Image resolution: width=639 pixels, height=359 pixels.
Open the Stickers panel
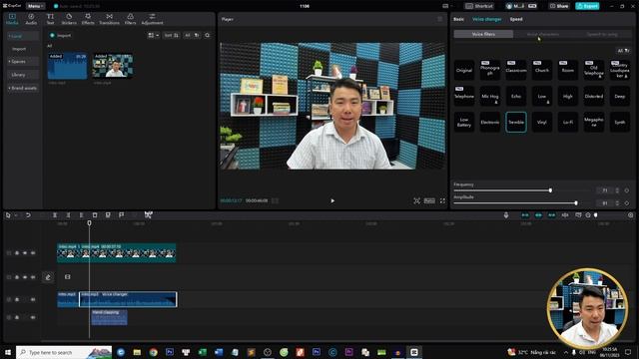tap(69, 19)
